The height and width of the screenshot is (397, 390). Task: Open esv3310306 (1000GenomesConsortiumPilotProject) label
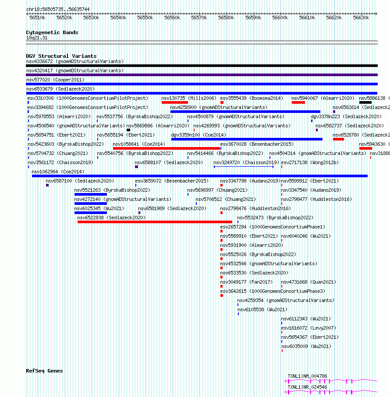point(88,98)
